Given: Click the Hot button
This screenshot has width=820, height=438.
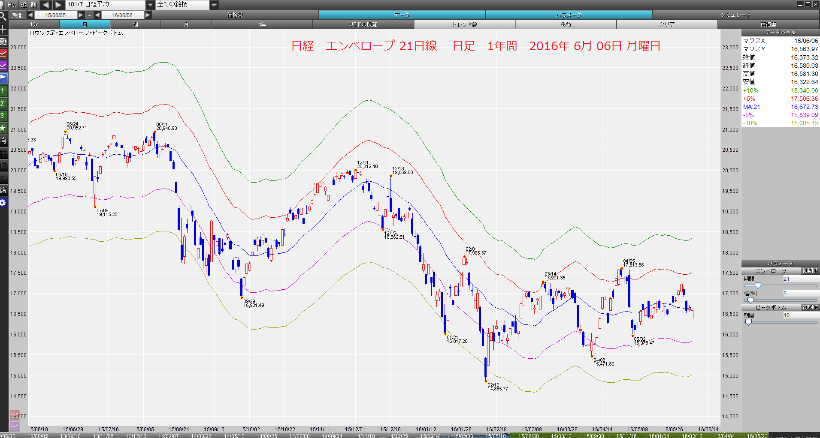Looking at the screenshot, I should [12, 5].
